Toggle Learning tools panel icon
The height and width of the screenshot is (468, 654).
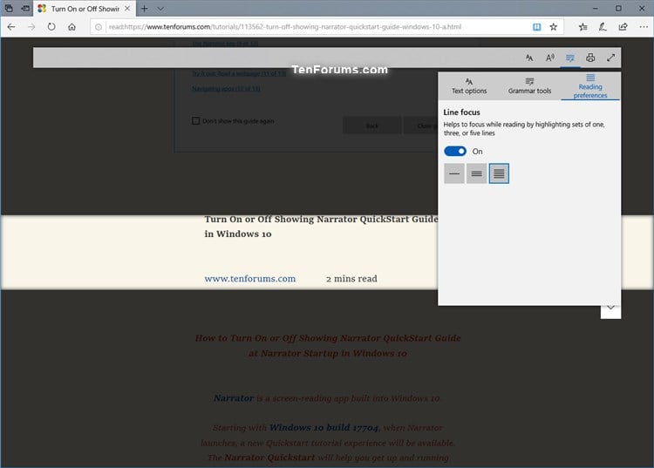coord(570,58)
